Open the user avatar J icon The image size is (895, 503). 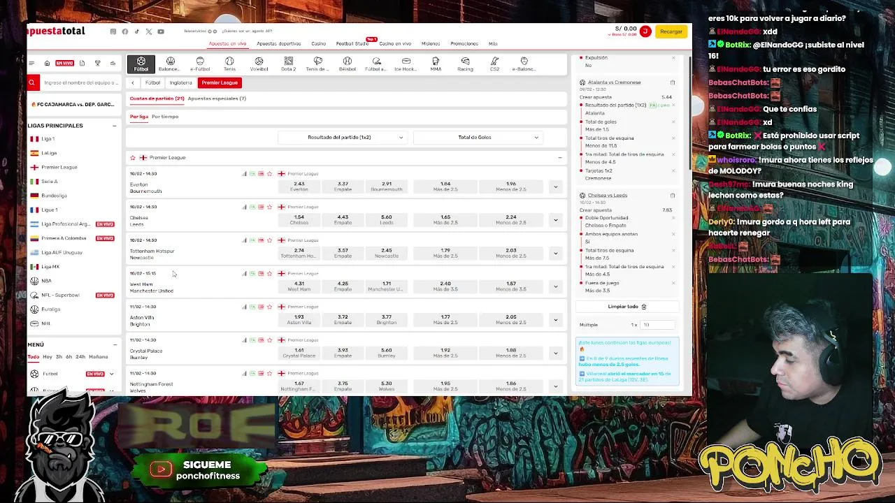click(645, 31)
